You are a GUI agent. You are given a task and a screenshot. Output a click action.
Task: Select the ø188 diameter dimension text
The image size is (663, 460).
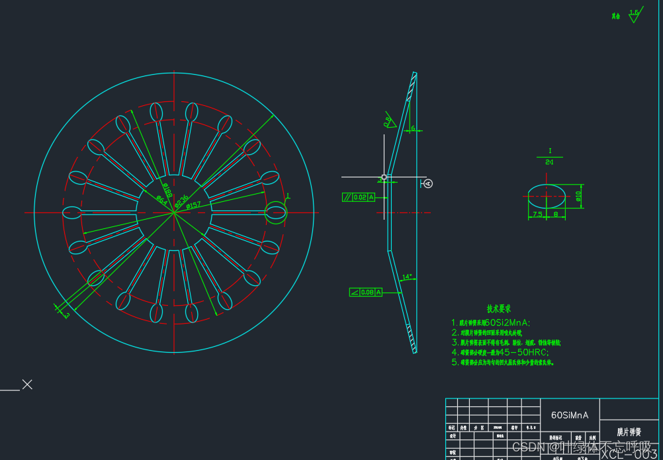tap(167, 191)
